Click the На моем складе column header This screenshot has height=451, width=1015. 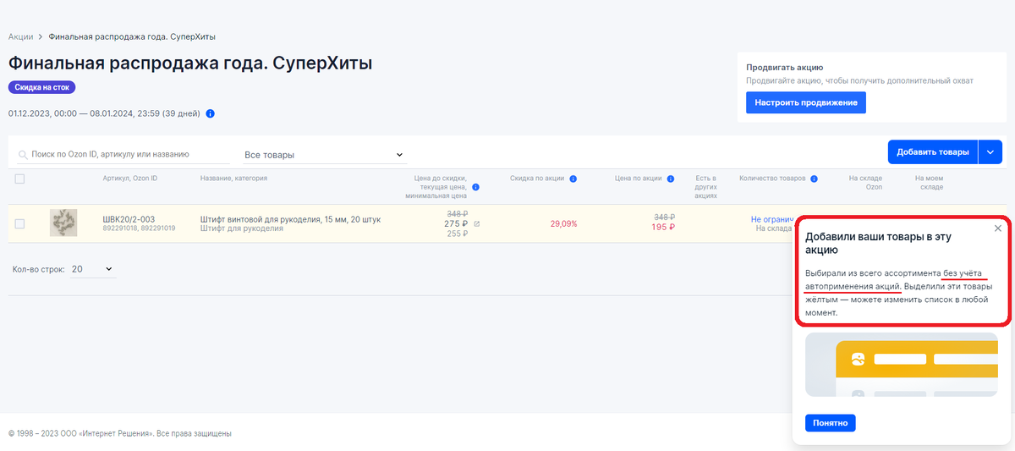929,183
